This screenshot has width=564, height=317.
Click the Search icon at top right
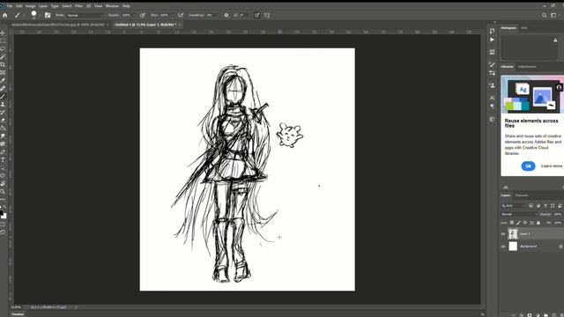pyautogui.click(x=545, y=16)
